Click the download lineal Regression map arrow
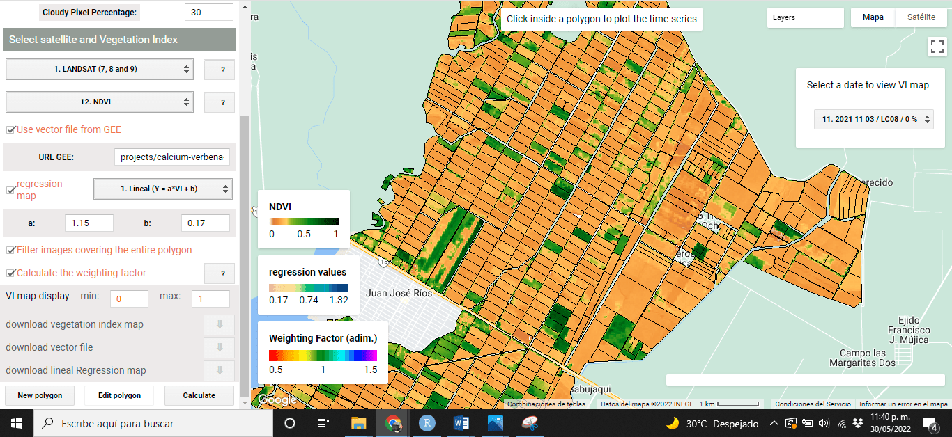952x437 pixels. pyautogui.click(x=219, y=370)
